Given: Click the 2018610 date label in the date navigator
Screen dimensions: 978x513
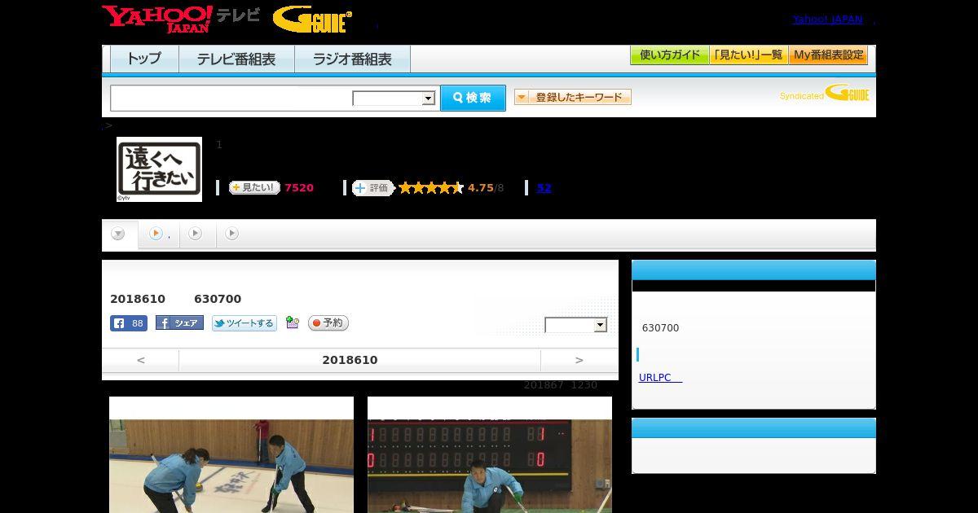Looking at the screenshot, I should 350,360.
